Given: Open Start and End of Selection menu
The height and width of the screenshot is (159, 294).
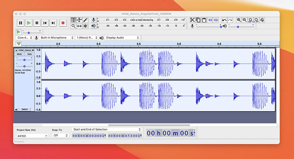Looking at the screenshot, I should 107,130.
